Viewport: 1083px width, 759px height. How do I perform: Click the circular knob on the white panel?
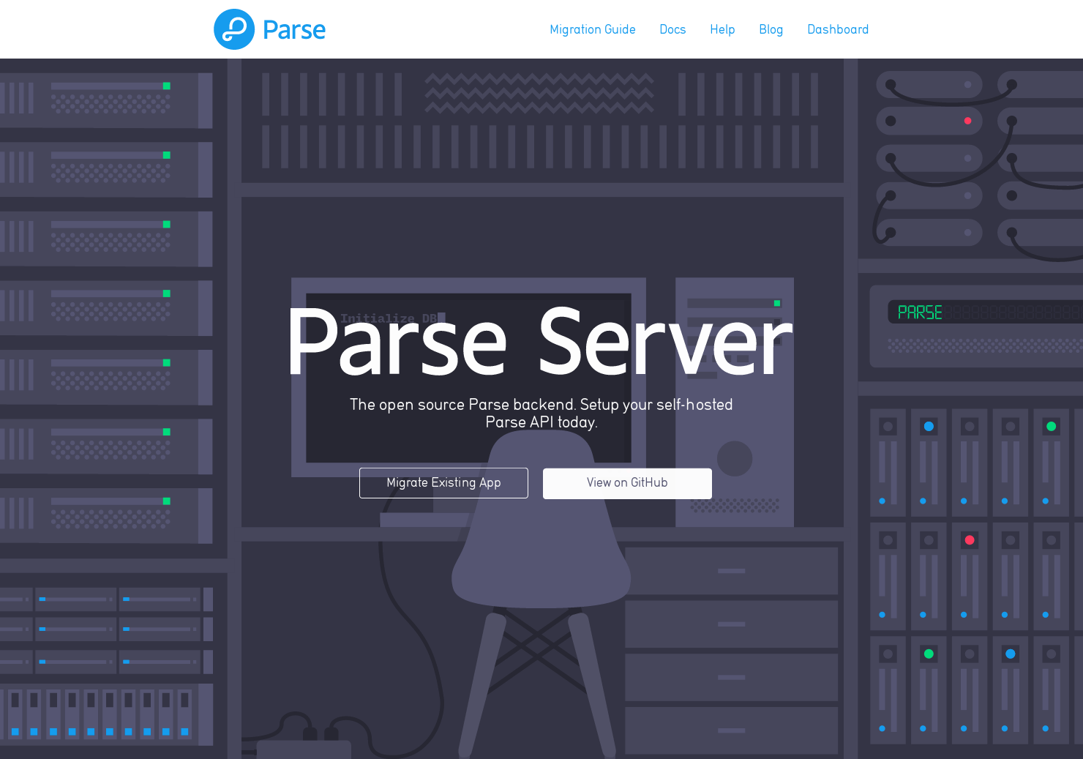734,459
